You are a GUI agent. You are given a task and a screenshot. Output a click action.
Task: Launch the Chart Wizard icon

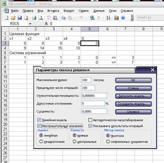(x=116, y=18)
